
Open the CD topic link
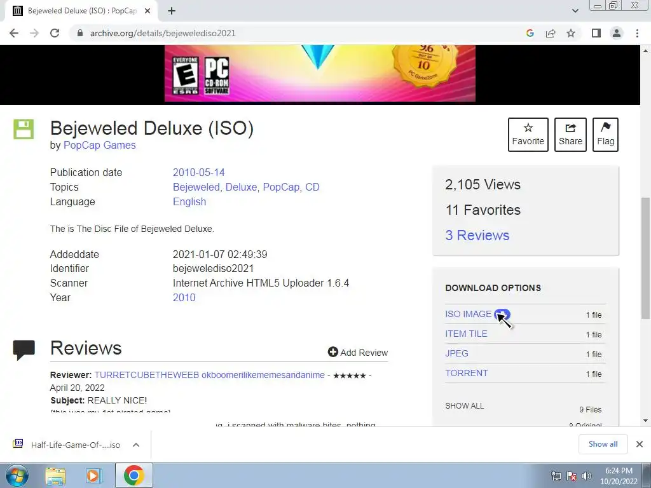tap(313, 187)
